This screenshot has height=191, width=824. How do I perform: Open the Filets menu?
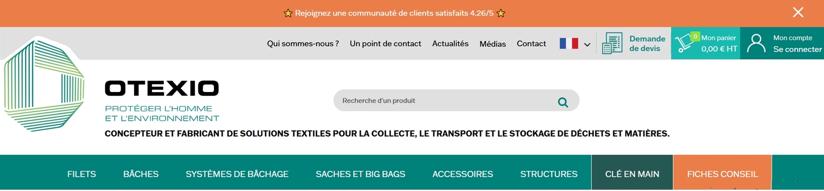coord(82,174)
